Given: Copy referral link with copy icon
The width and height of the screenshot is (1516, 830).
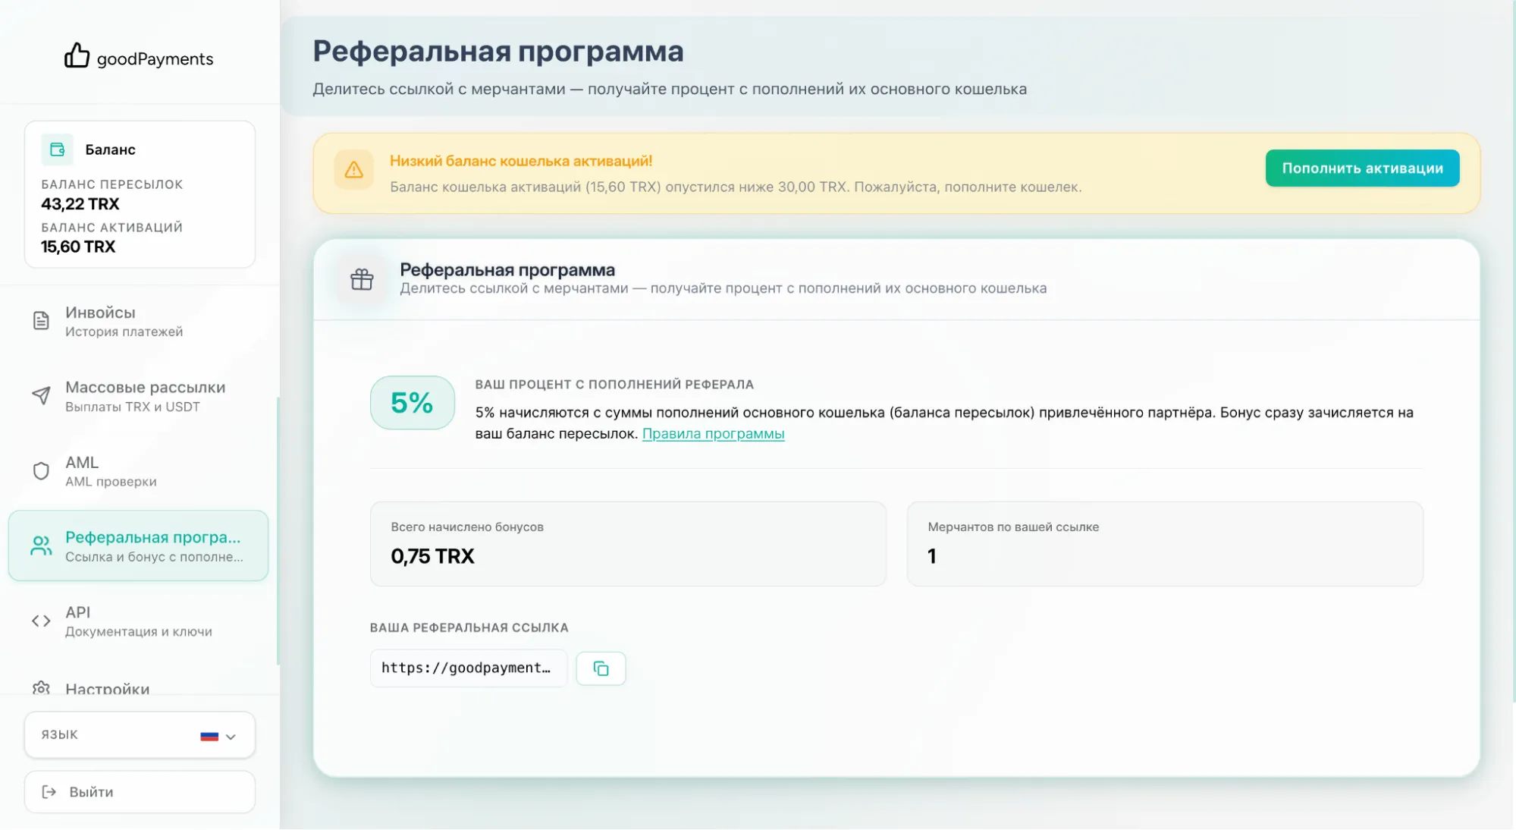Looking at the screenshot, I should point(601,668).
